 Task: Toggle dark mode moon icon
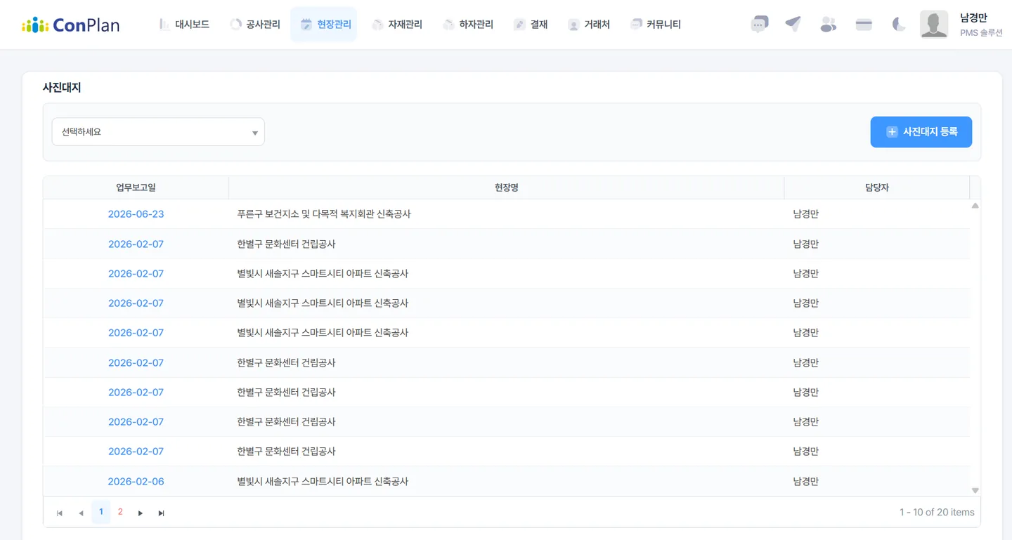pos(899,25)
